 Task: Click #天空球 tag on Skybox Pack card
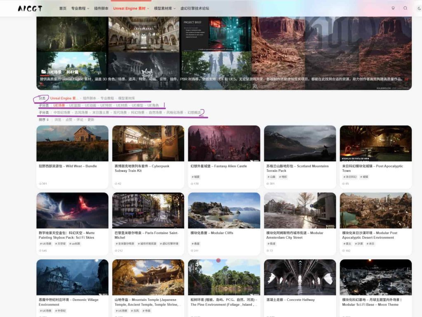[x=60, y=244]
